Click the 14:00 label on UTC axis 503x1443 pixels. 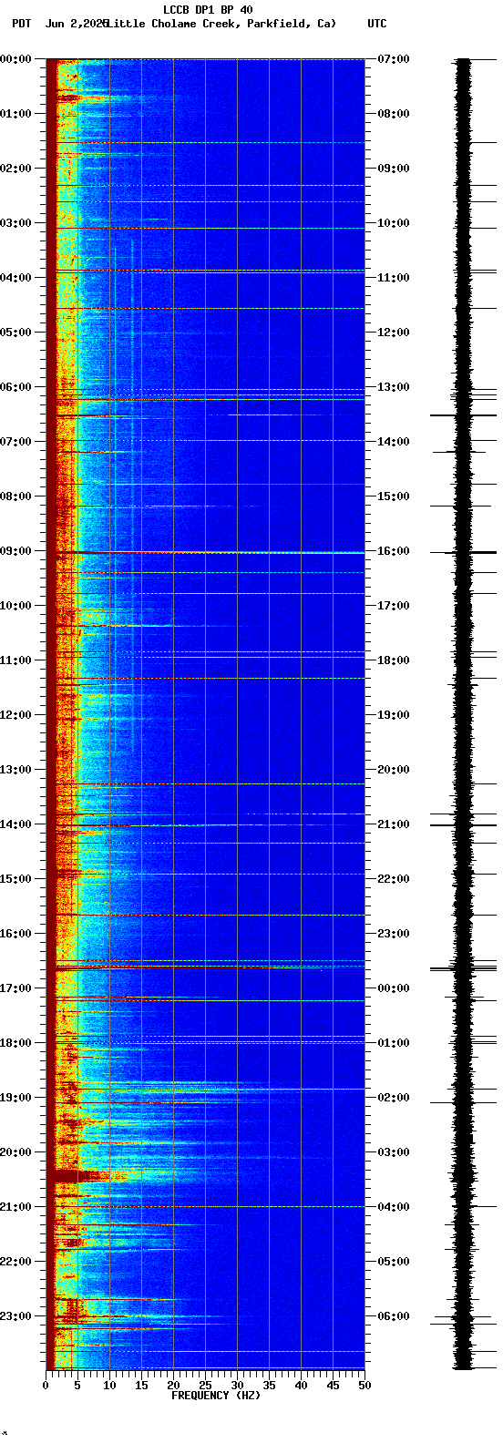click(x=394, y=442)
